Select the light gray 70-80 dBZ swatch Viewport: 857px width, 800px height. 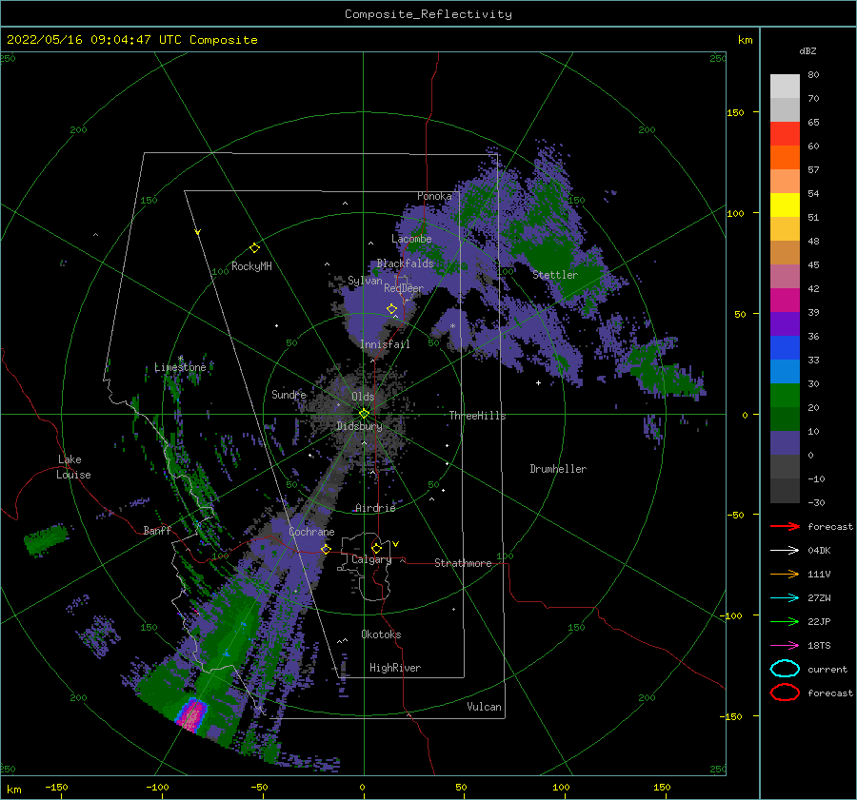[785, 87]
